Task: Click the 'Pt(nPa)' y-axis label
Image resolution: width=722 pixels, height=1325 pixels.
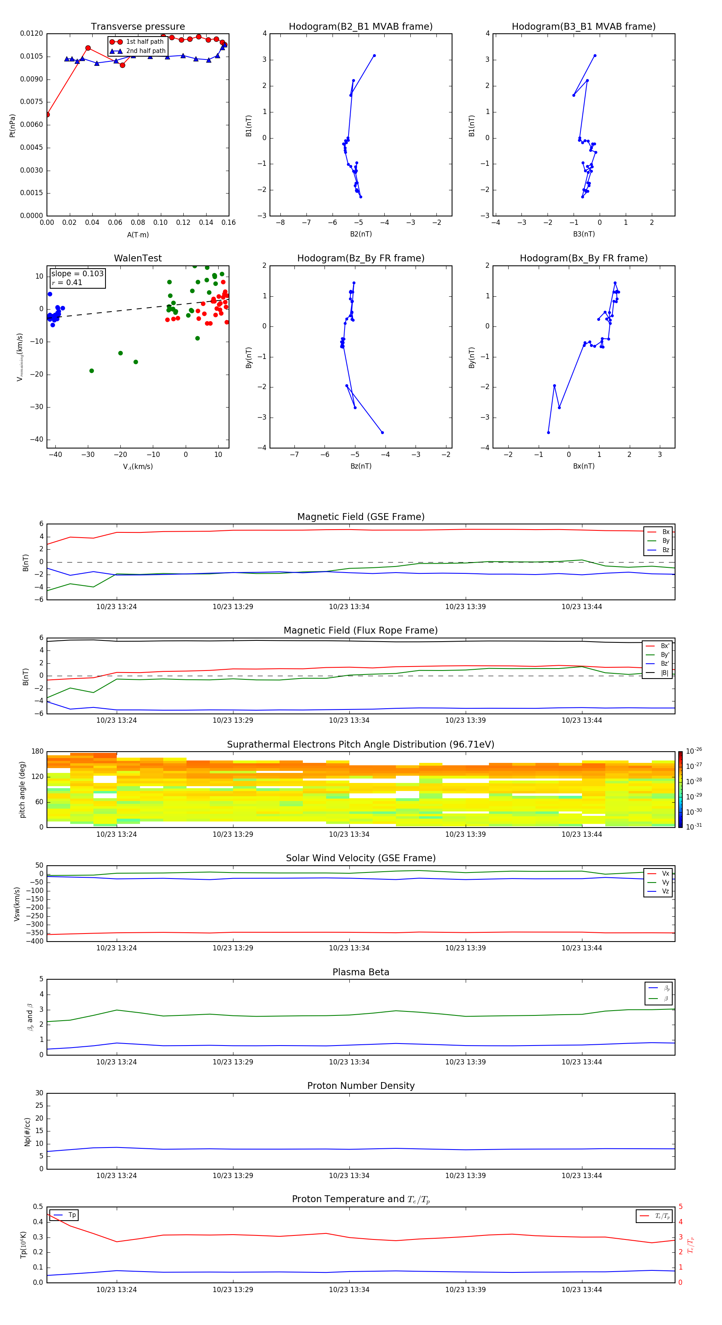Action: [12, 126]
